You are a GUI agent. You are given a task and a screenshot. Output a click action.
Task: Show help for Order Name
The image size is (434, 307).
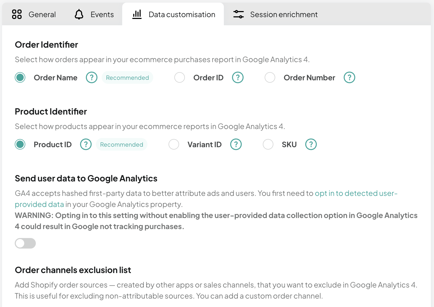pyautogui.click(x=92, y=77)
